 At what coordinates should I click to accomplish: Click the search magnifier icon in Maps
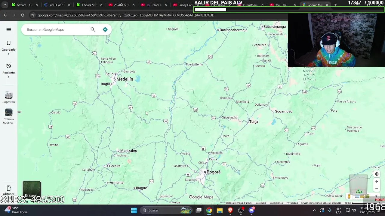coord(93,29)
